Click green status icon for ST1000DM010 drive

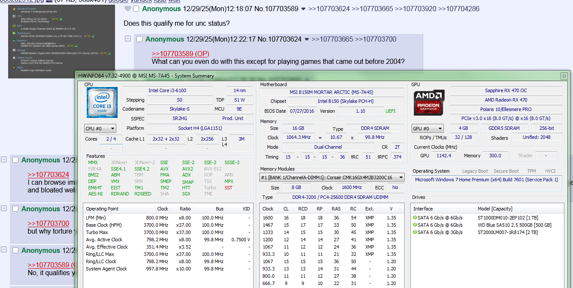pos(415,217)
